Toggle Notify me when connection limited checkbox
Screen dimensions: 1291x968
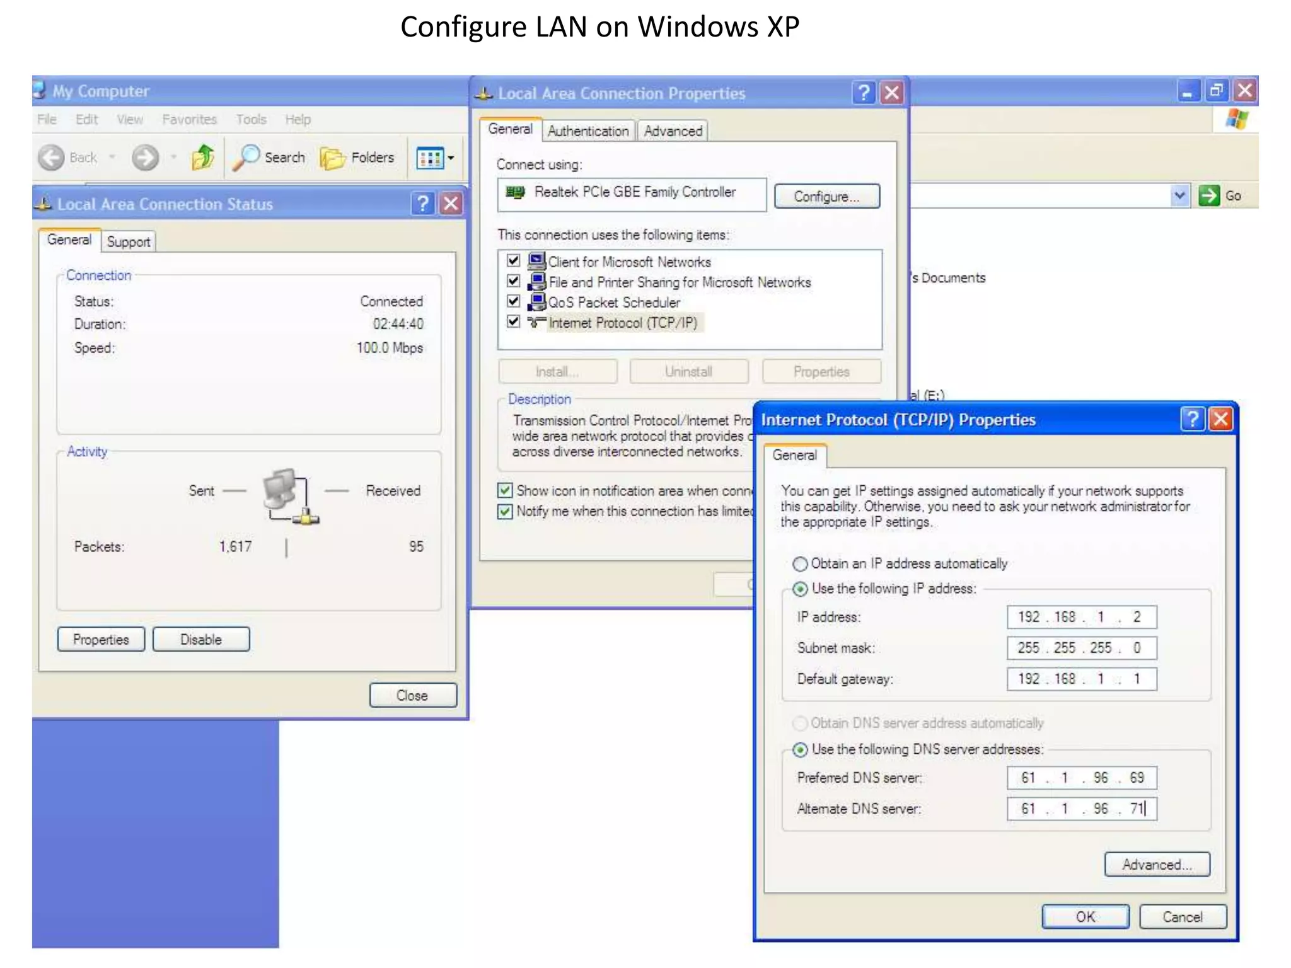[x=505, y=511]
